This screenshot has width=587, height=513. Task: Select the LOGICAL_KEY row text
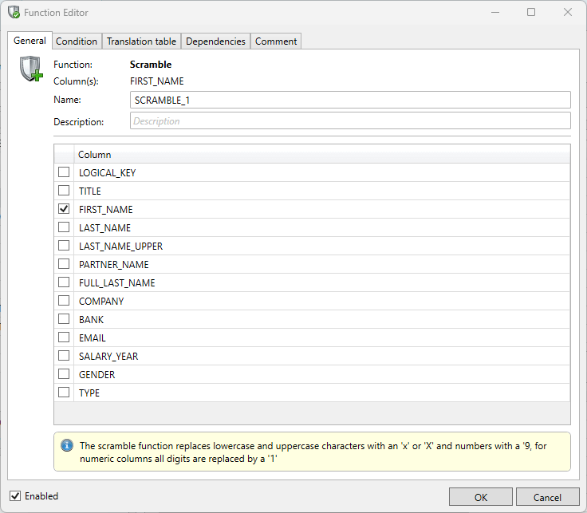(107, 173)
